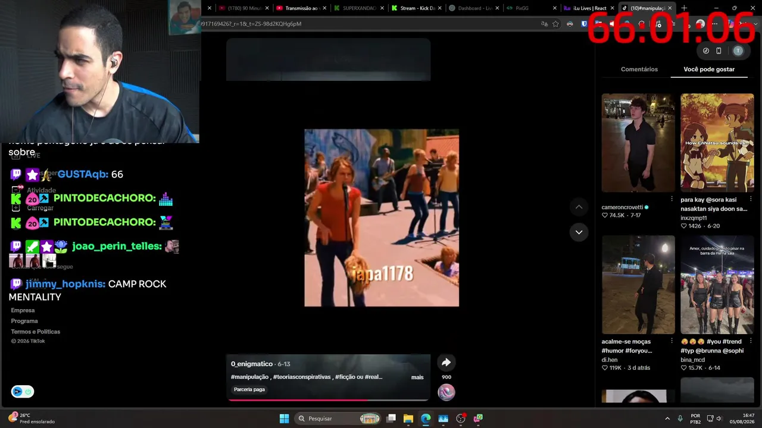Screen dimensions: 762x428
Task: Switch to the Dashboard browser tab
Action: [473, 8]
